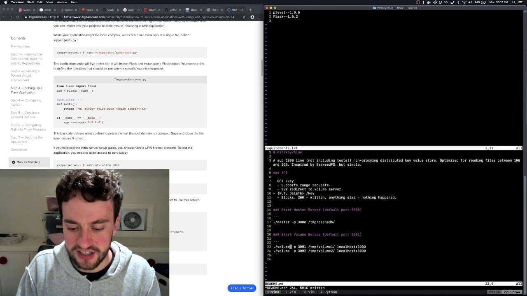This screenshot has height=296, width=527.
Task: Click the myproject.py code block header
Action: coord(130,79)
